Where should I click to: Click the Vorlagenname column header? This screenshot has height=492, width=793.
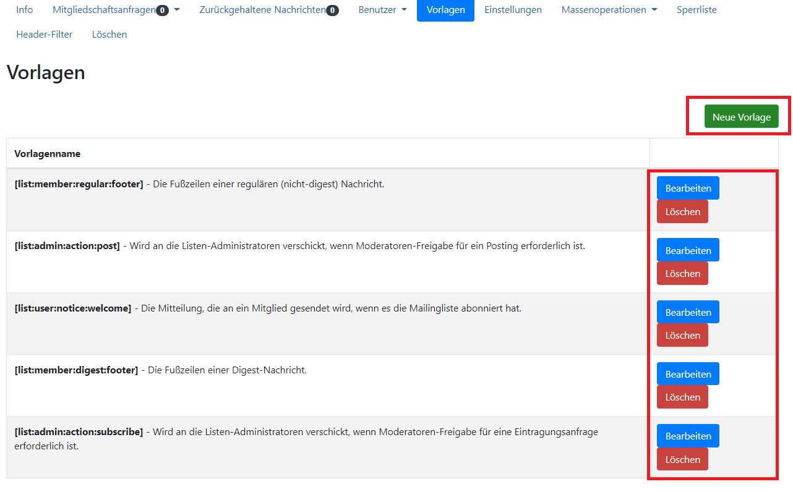pos(48,153)
